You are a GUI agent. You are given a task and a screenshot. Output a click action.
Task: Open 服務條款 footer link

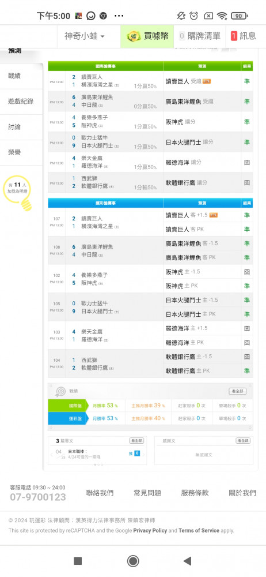(x=195, y=493)
